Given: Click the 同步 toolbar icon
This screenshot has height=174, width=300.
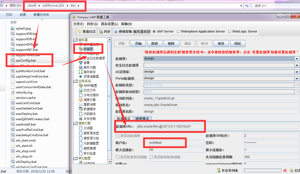Looking at the screenshot, I should [x=101, y=32].
